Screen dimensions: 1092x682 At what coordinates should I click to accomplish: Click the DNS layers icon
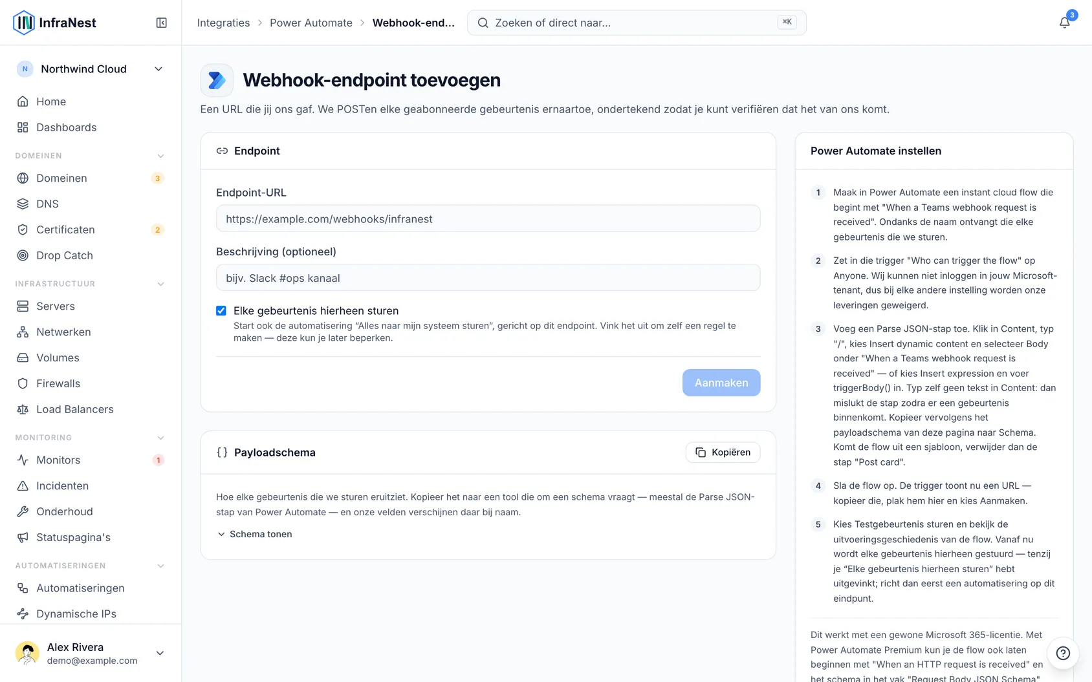23,204
